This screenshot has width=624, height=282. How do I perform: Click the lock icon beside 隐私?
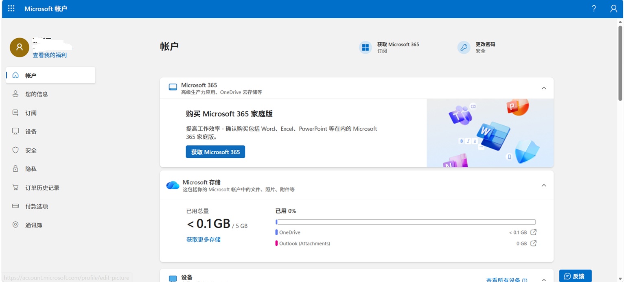tap(15, 168)
